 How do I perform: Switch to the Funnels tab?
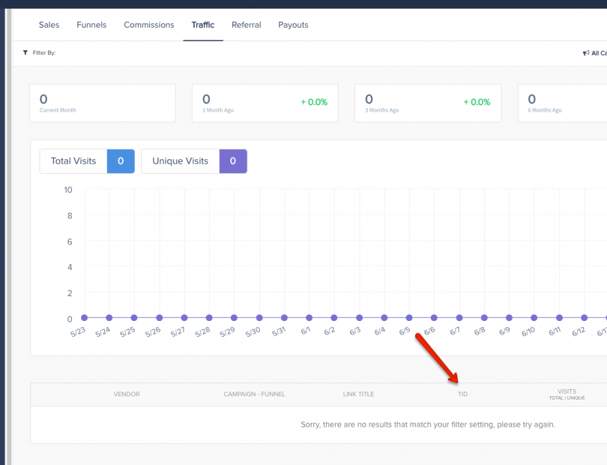[91, 25]
